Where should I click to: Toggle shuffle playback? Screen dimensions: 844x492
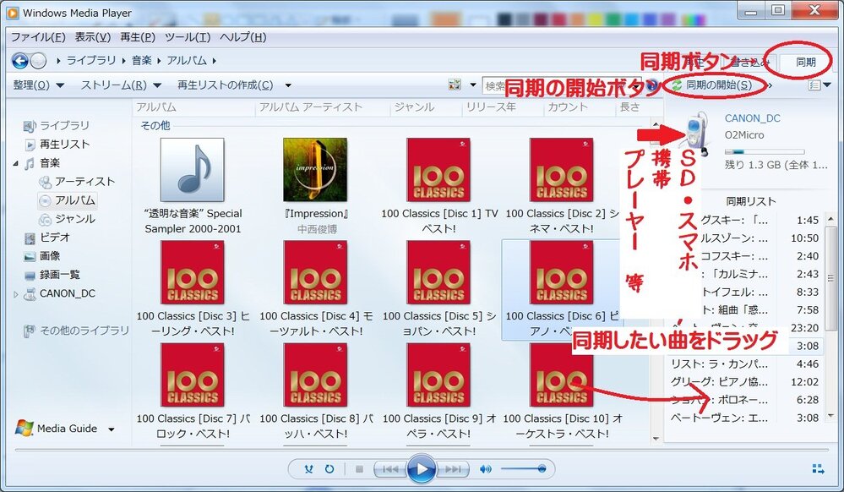point(309,469)
